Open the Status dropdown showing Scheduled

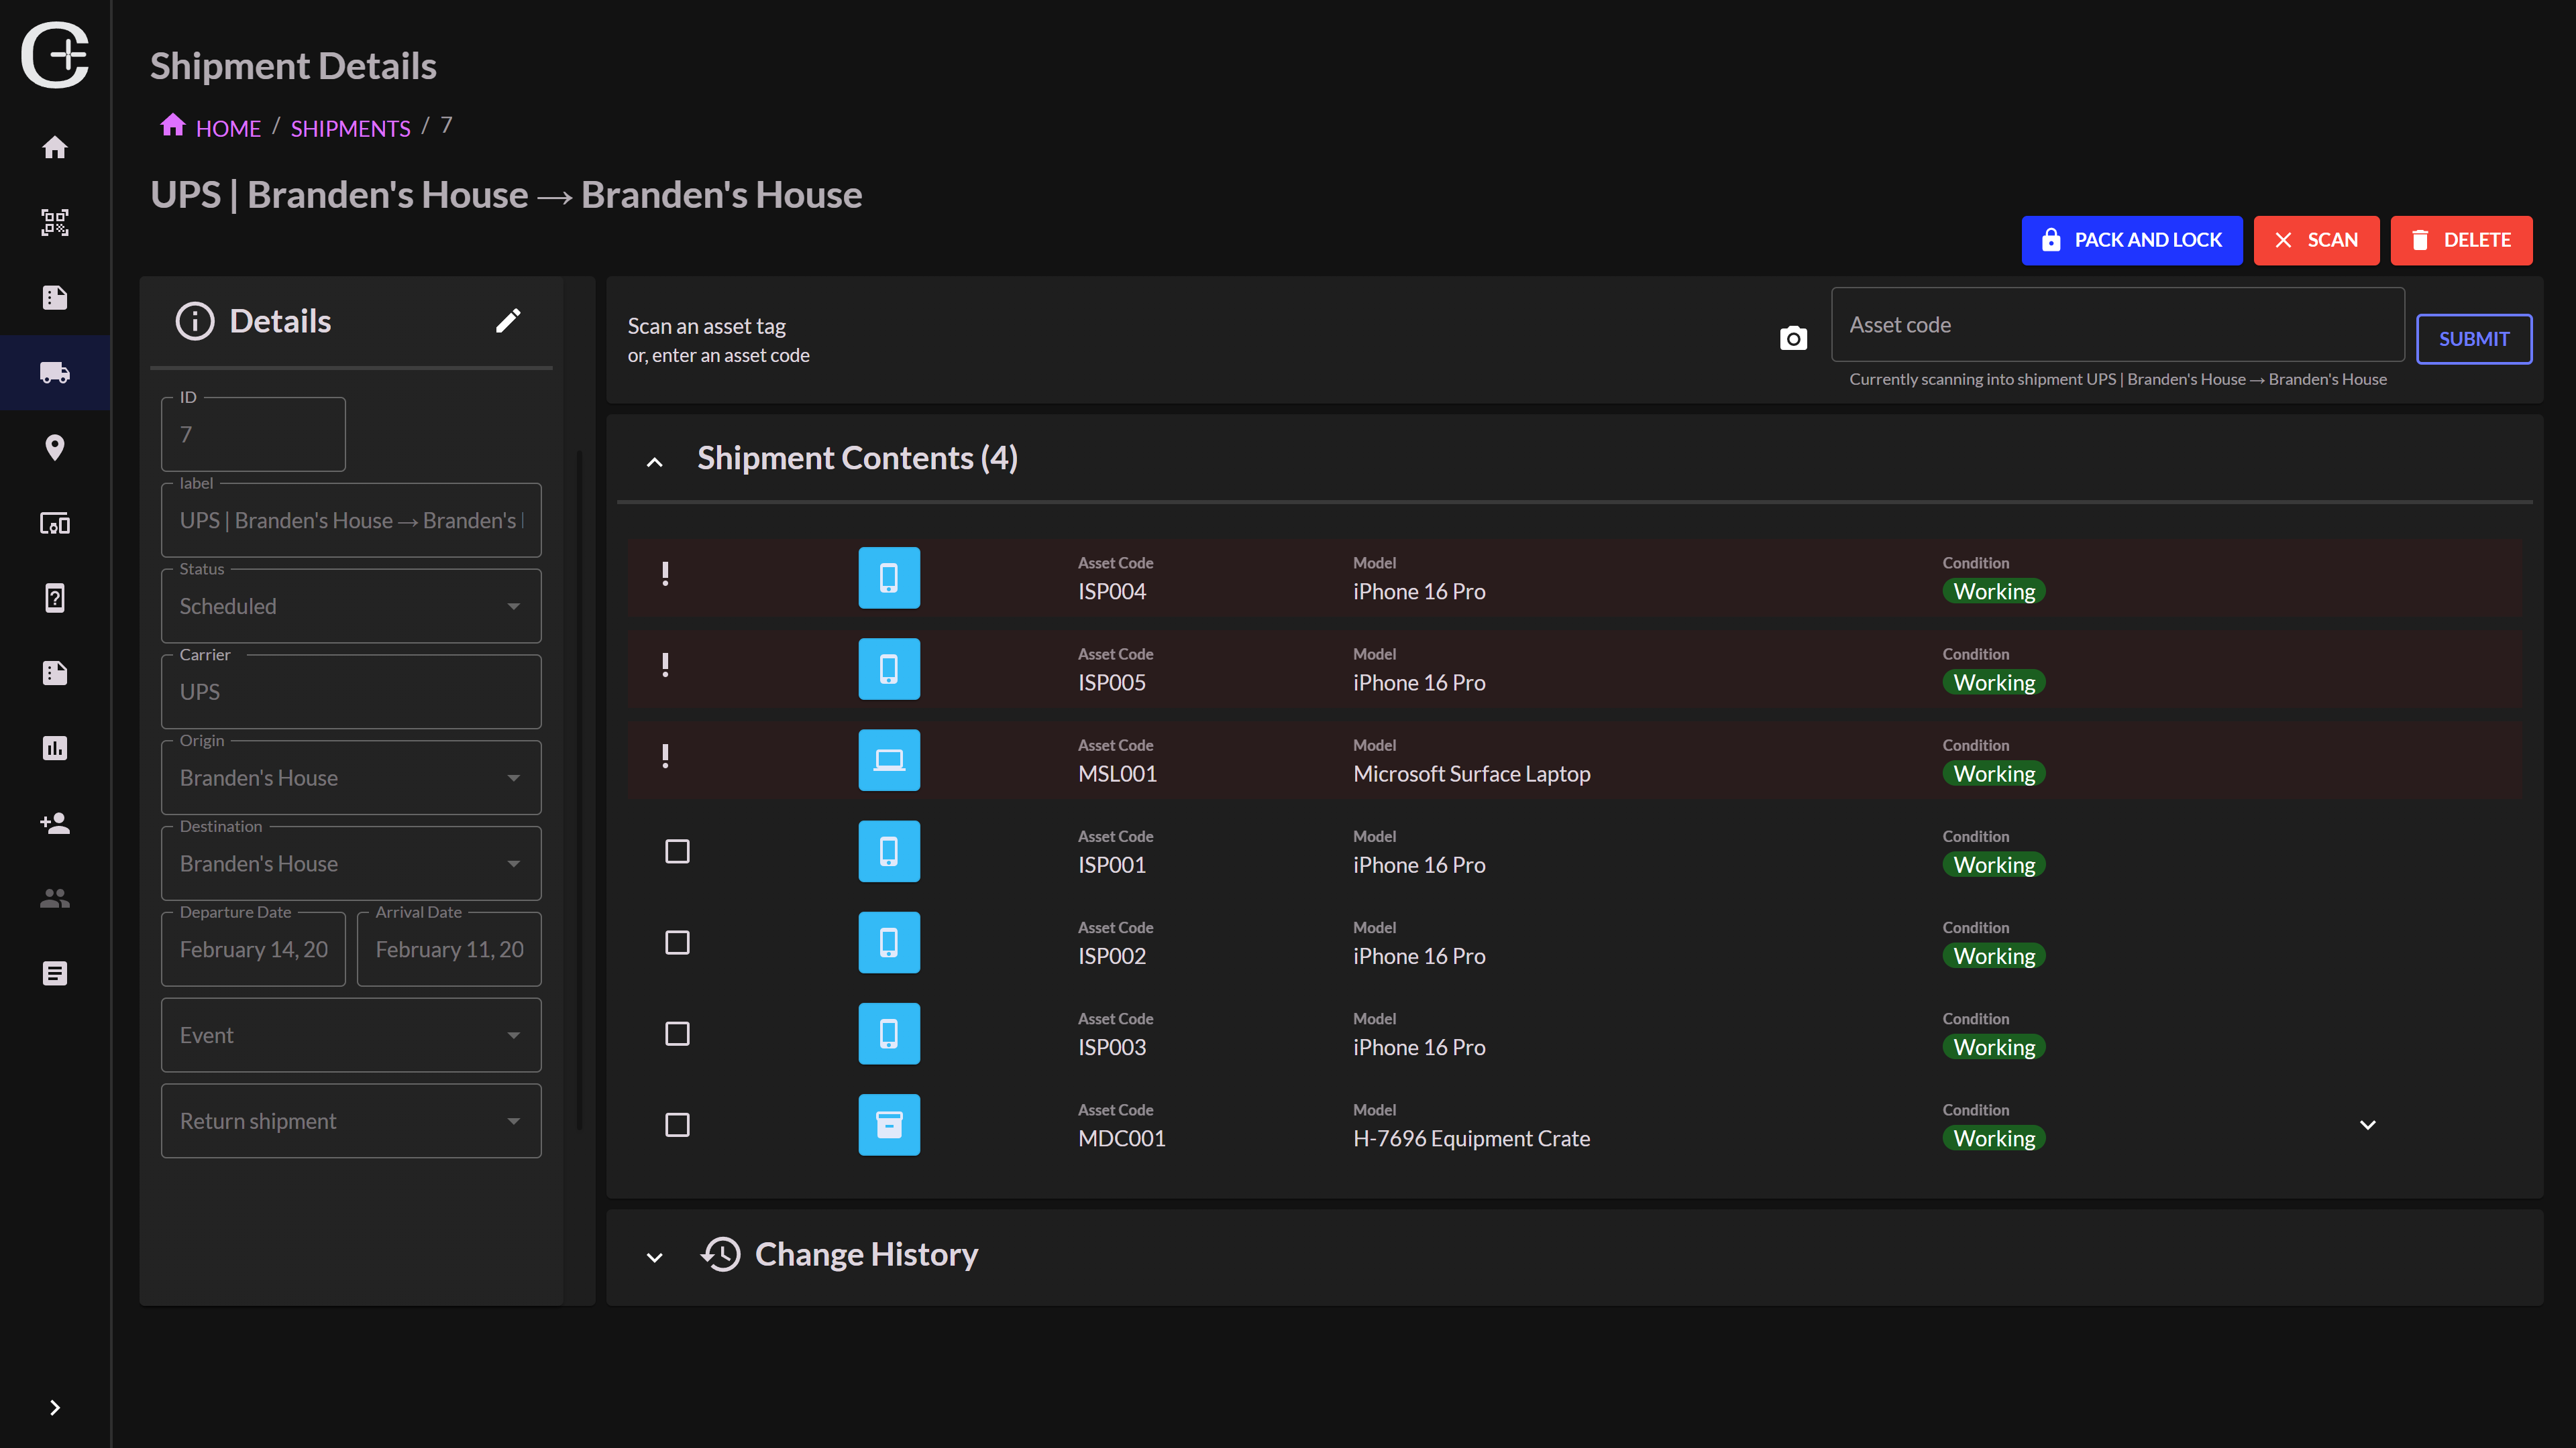(351, 607)
